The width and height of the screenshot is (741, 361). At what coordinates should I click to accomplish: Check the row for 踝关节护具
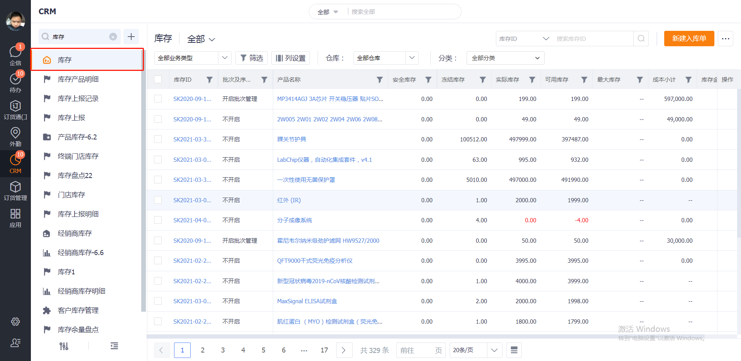[158, 139]
